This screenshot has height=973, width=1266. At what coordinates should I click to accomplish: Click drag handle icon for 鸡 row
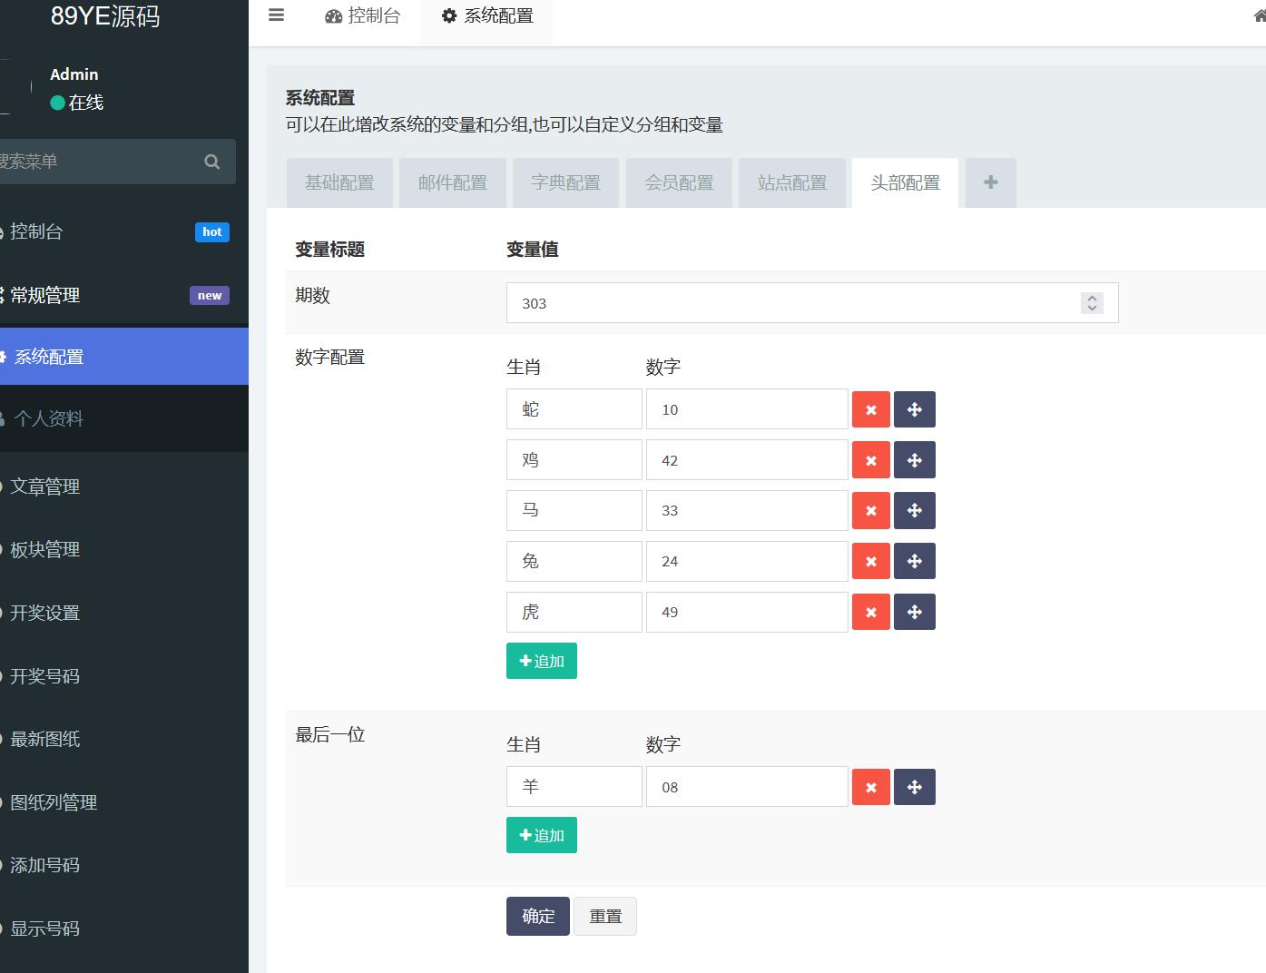pyautogui.click(x=914, y=460)
